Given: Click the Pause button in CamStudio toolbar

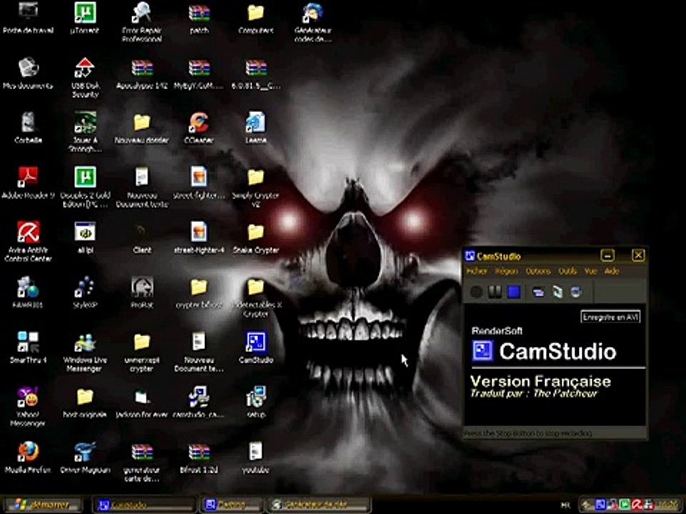Looking at the screenshot, I should (494, 291).
